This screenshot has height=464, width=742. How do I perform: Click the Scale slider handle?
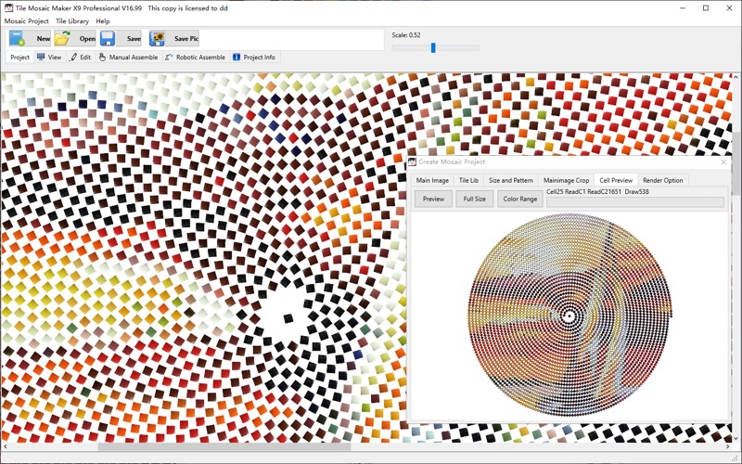point(433,48)
